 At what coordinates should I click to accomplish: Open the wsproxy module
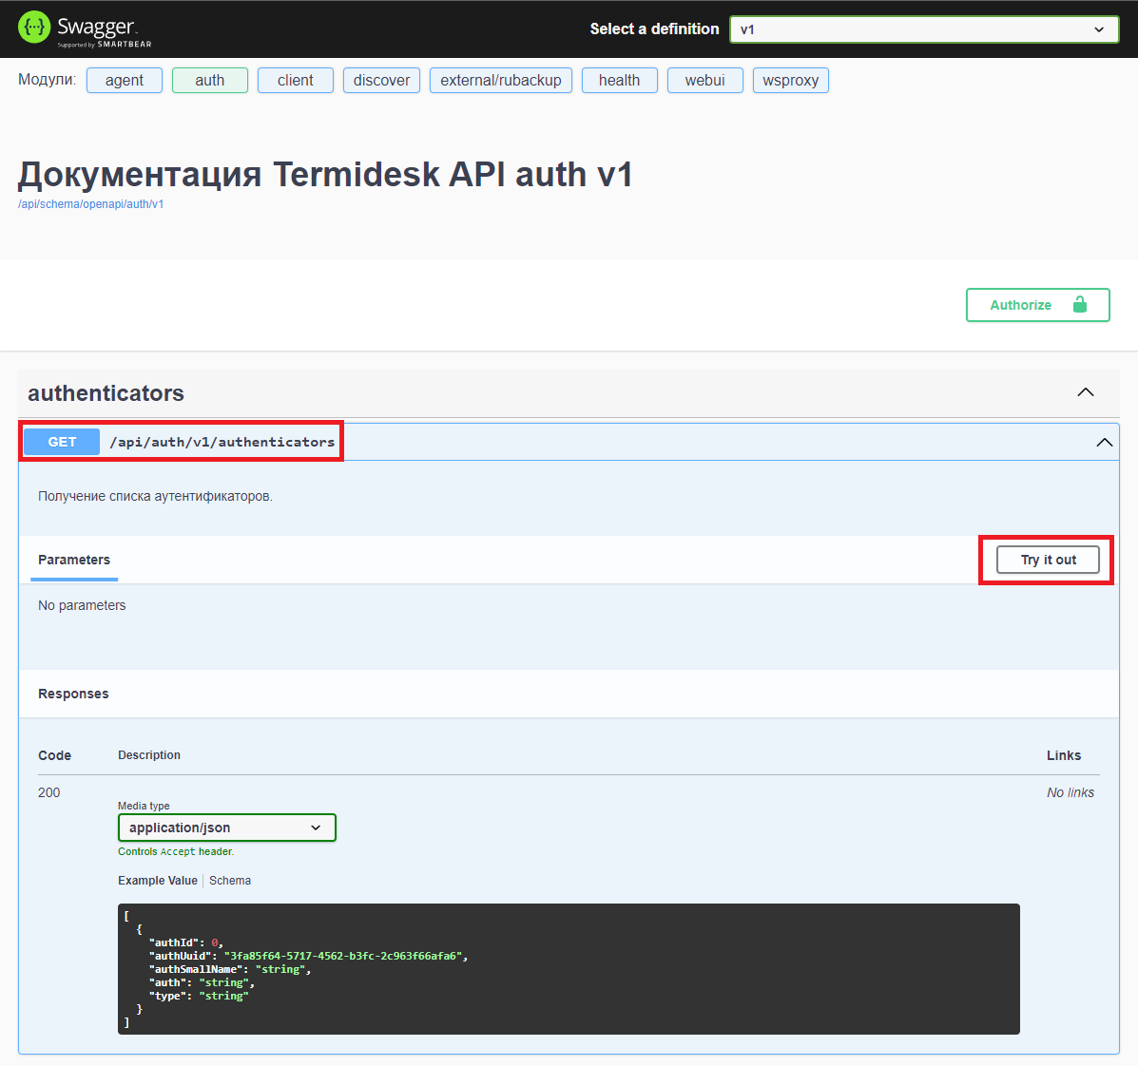point(790,81)
